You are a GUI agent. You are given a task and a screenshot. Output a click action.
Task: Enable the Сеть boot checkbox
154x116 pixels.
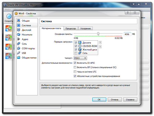pos(76,53)
